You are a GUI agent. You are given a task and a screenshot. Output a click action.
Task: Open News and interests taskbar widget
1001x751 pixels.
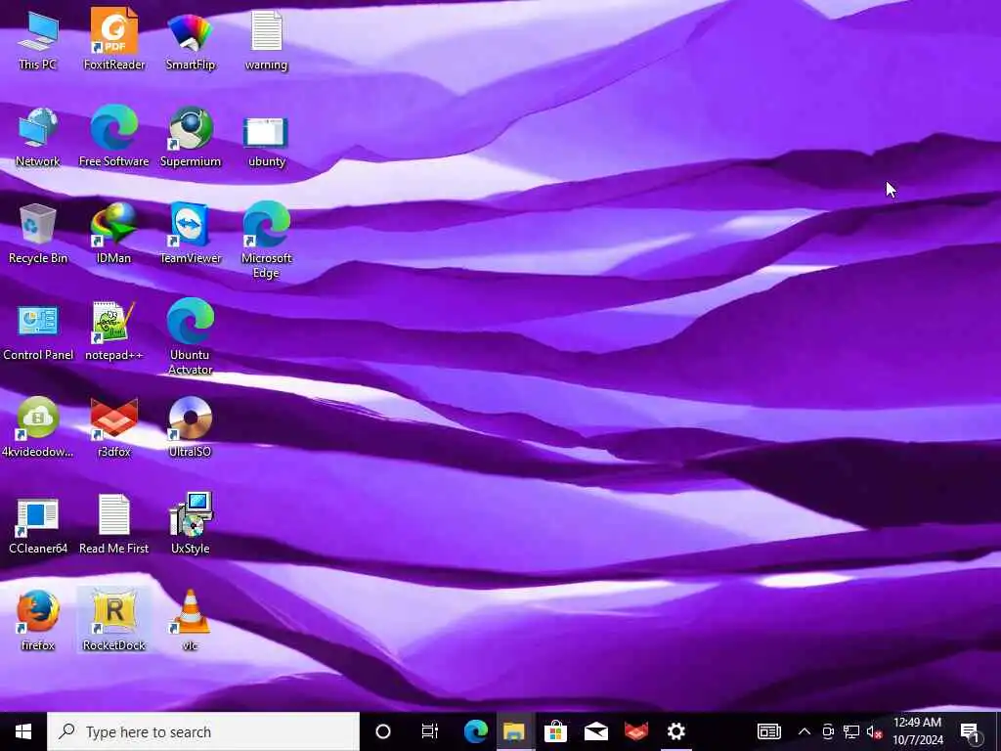pyautogui.click(x=768, y=731)
